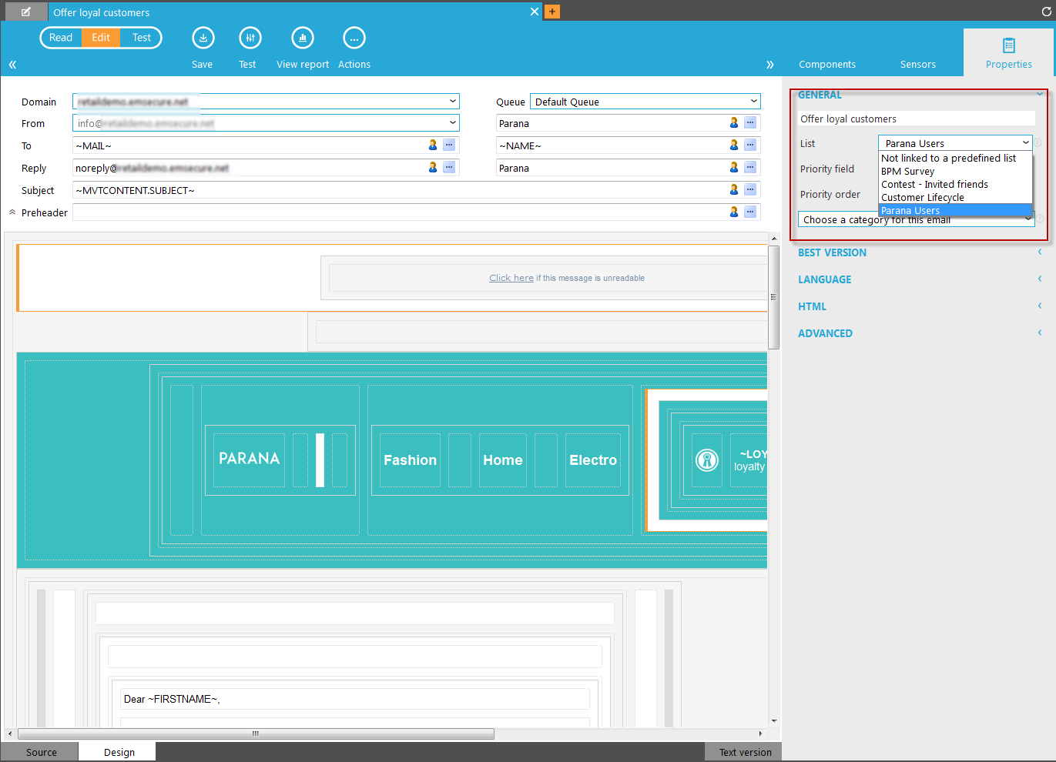Click the person icon in Subject row
The width and height of the screenshot is (1056, 762).
[734, 189]
